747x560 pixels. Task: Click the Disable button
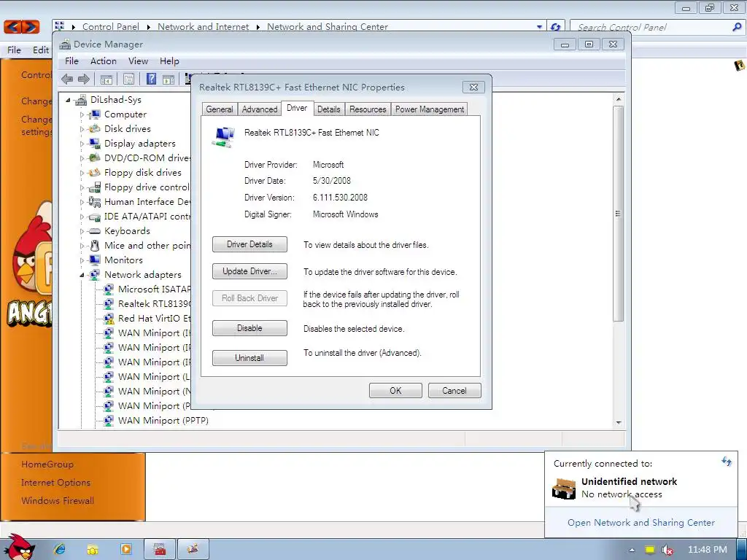(x=249, y=328)
